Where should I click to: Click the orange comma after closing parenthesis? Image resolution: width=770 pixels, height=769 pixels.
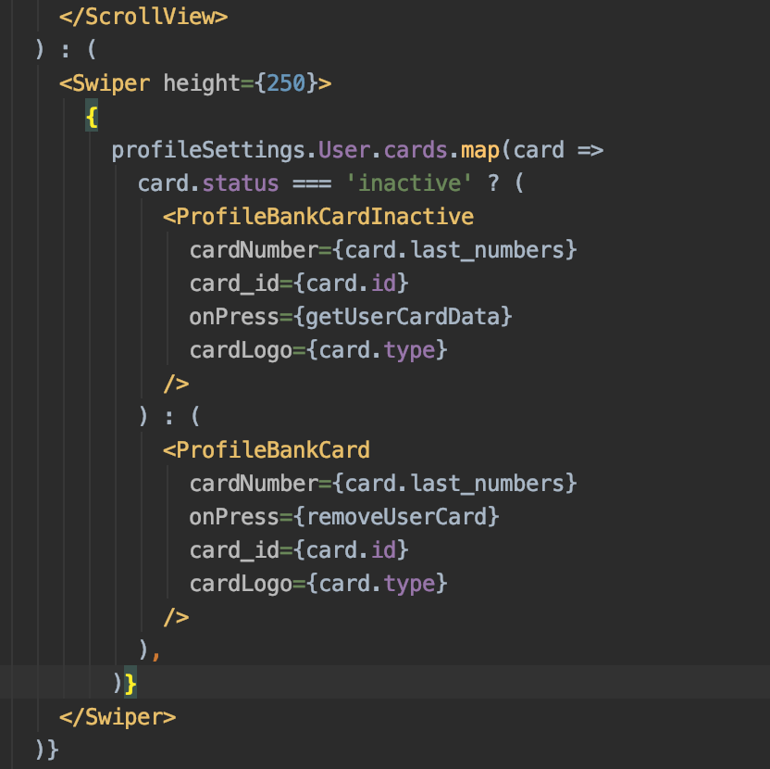(x=156, y=656)
